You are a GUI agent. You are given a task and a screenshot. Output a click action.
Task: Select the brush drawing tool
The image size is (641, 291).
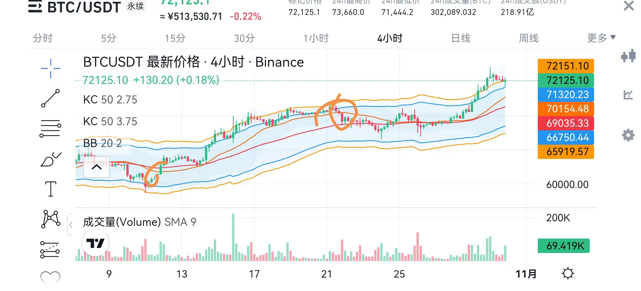point(51,159)
